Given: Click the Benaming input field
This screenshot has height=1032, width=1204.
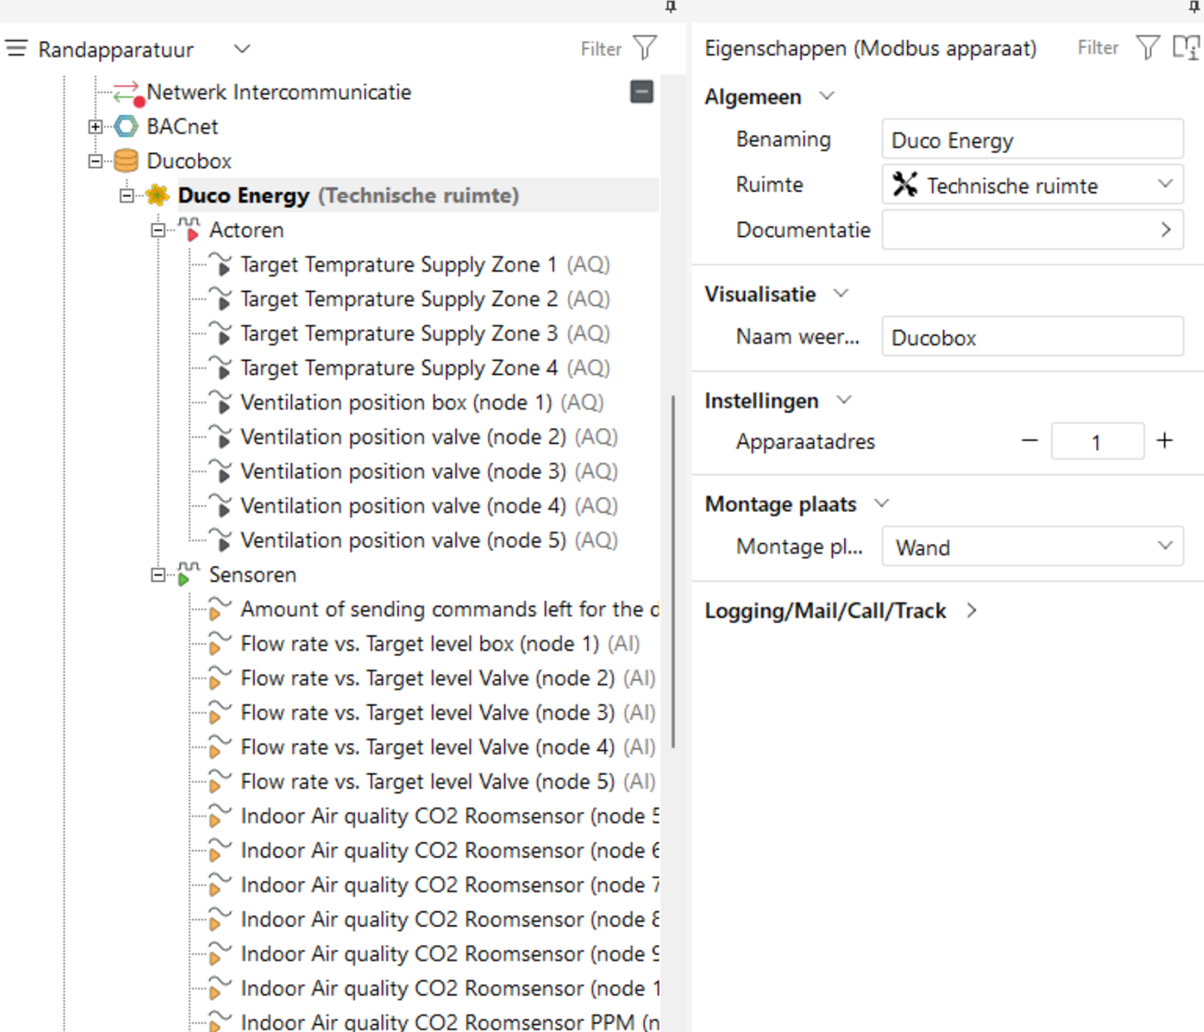Looking at the screenshot, I should point(1031,140).
